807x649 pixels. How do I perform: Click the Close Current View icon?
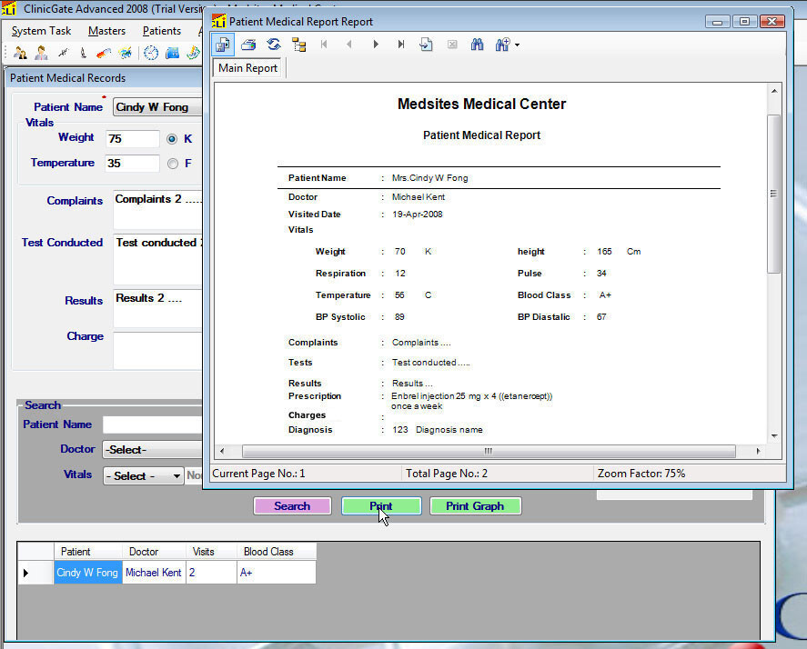(x=452, y=45)
